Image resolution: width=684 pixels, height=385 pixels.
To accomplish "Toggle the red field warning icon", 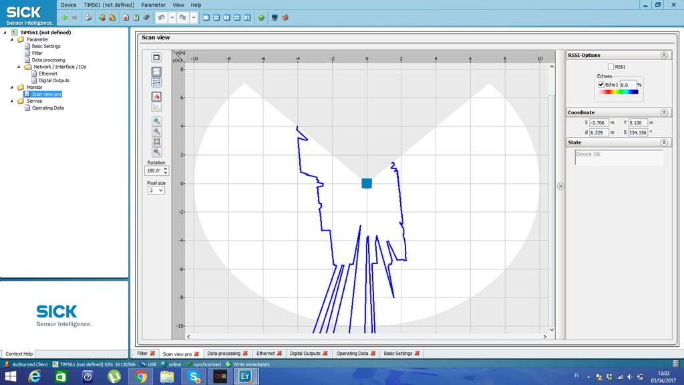I will [x=156, y=96].
